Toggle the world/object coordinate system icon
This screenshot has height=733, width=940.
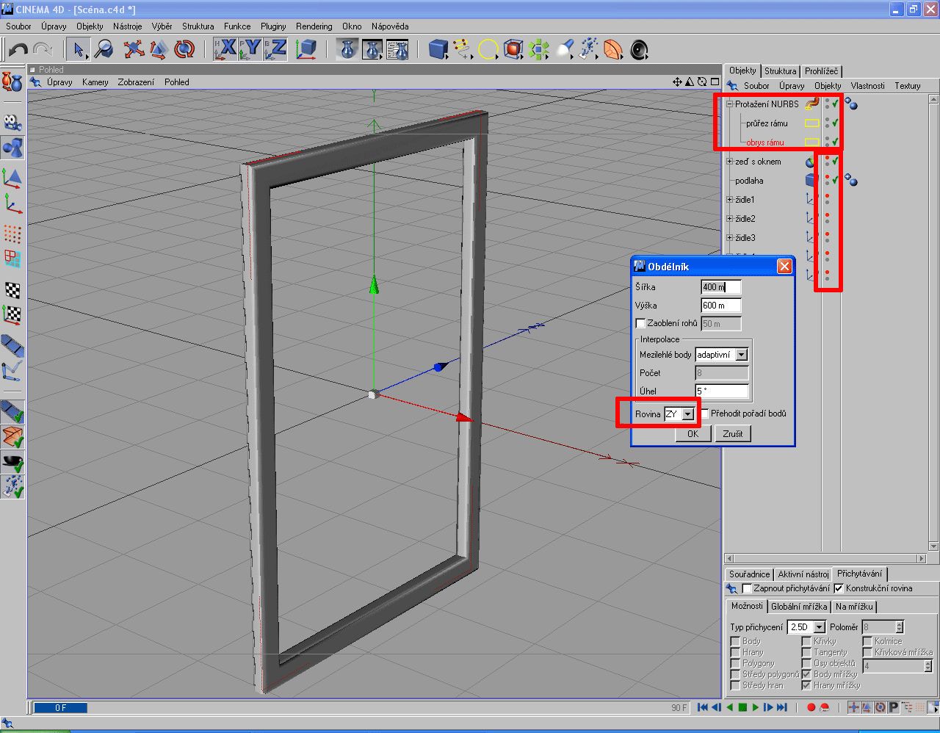point(306,49)
